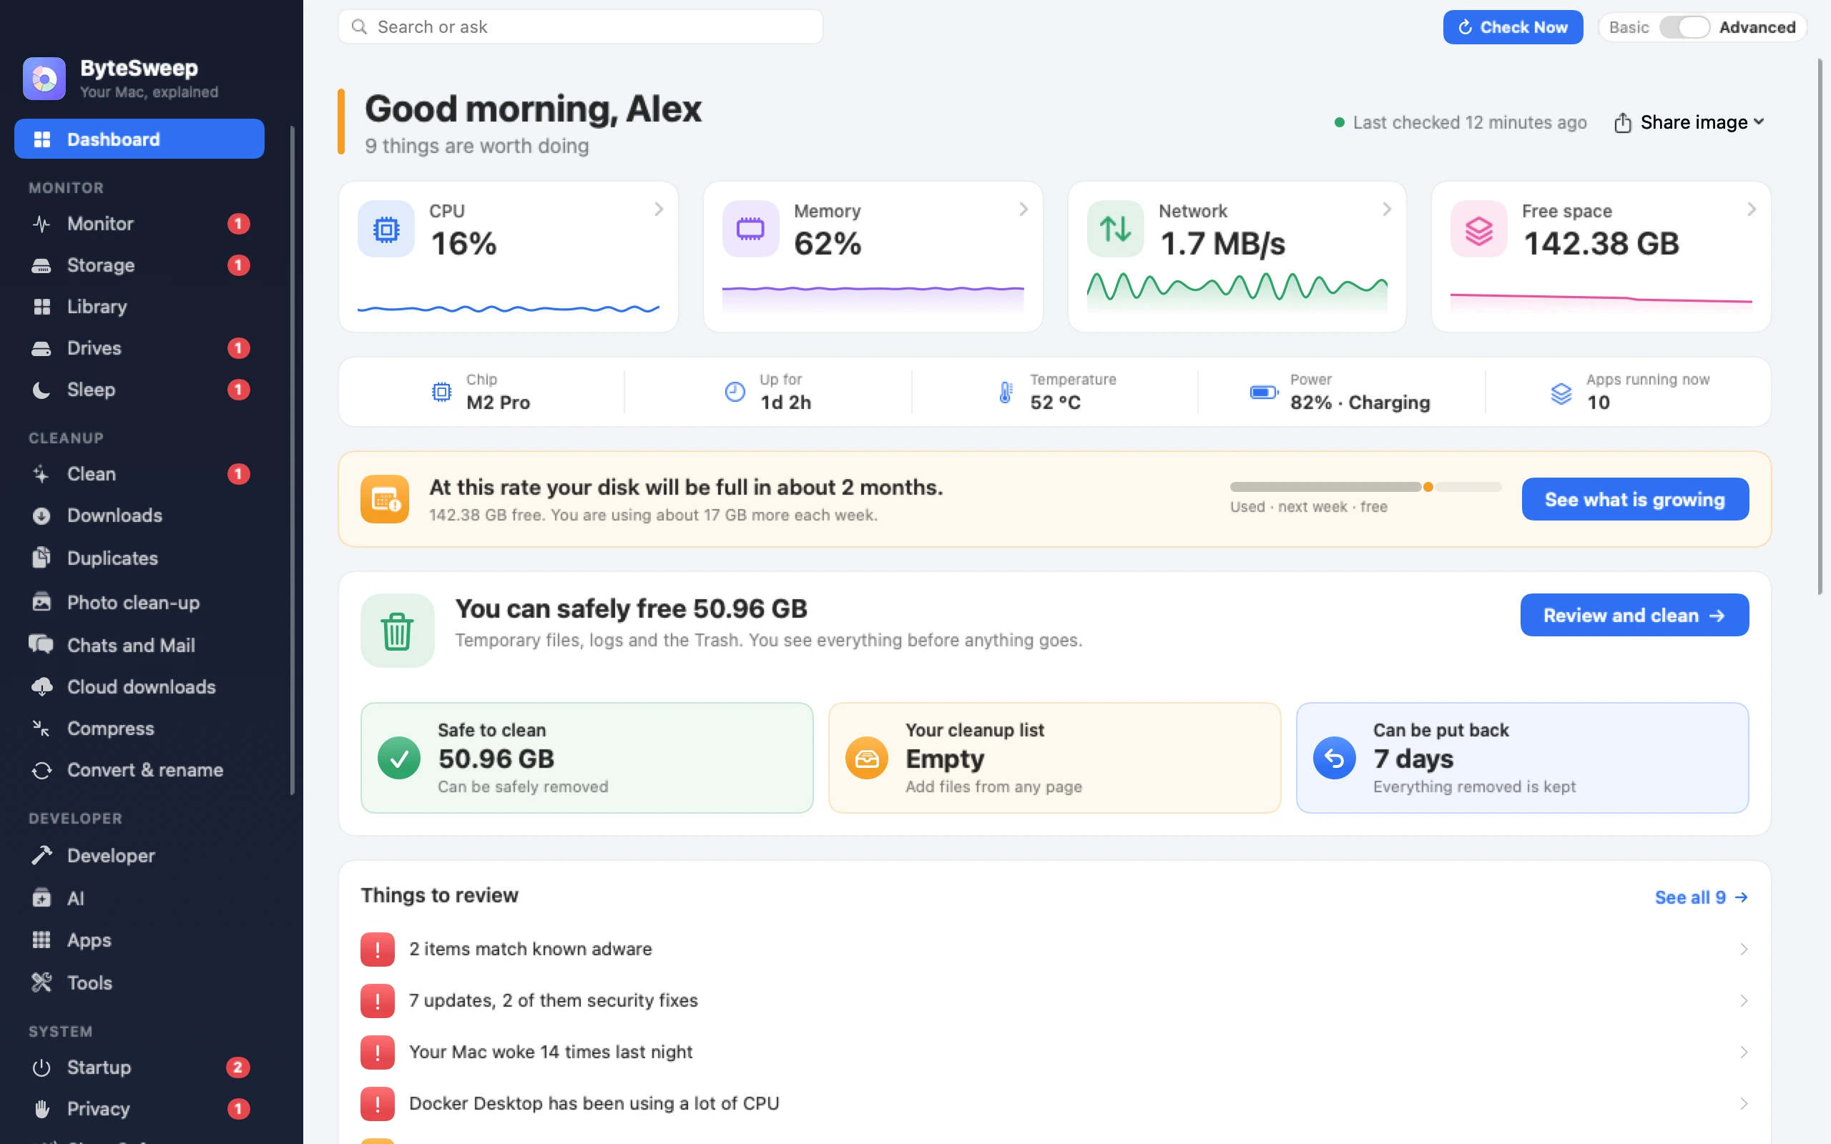The image size is (1831, 1144).
Task: Click the Search or ask field
Action: (580, 27)
